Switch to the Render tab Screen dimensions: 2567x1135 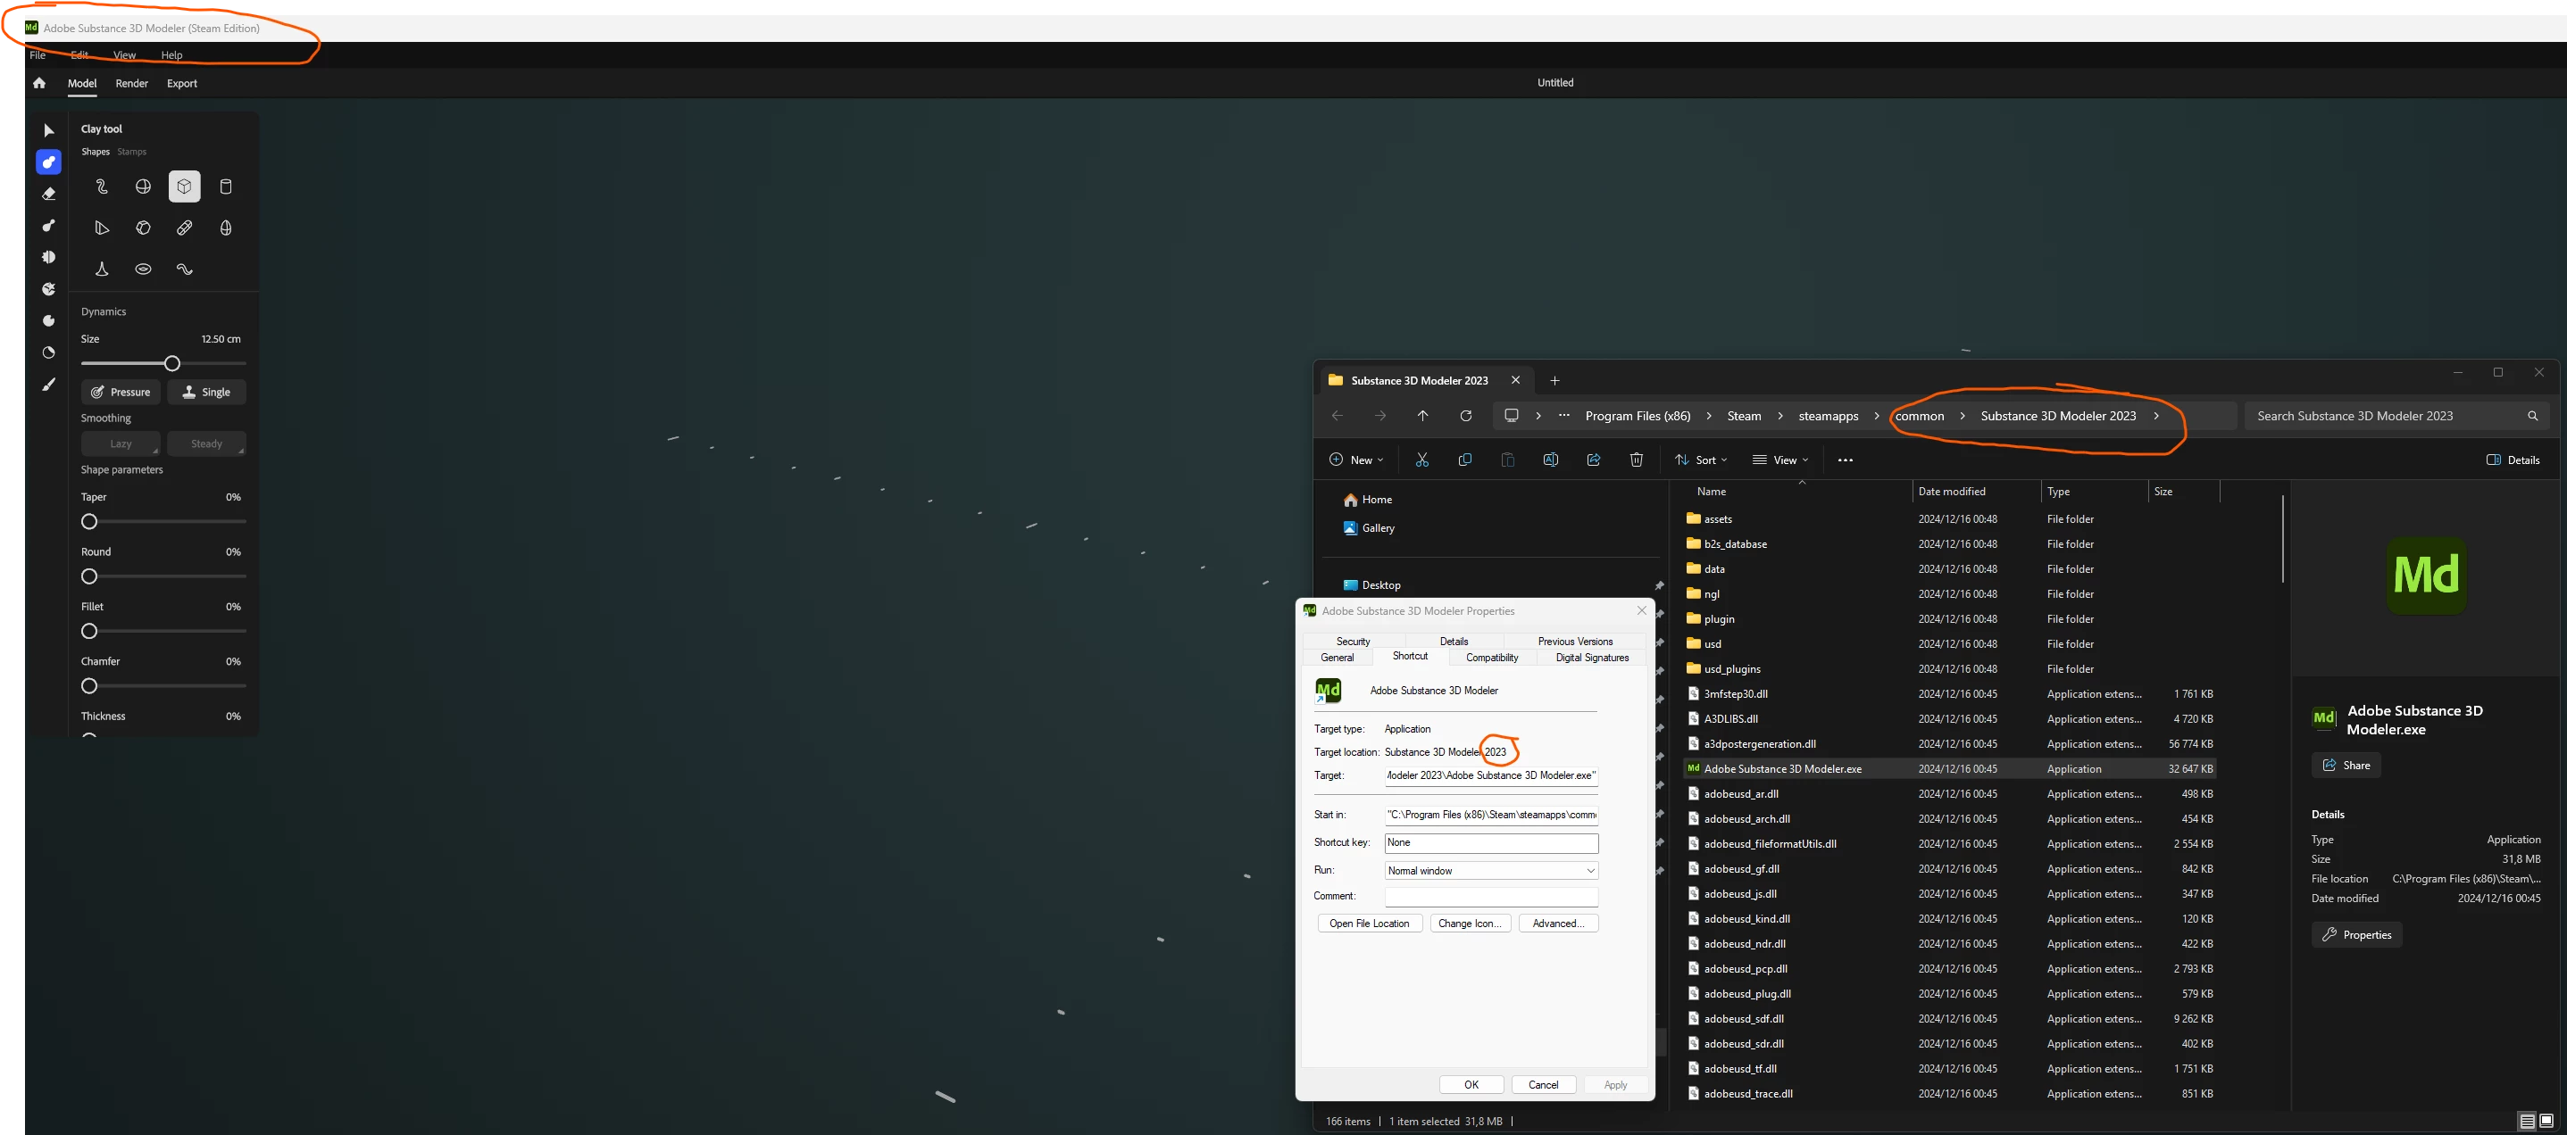tap(131, 84)
